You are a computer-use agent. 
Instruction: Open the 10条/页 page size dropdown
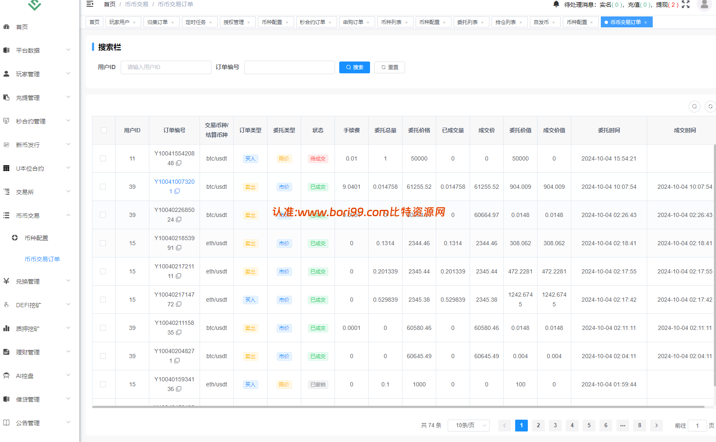pyautogui.click(x=469, y=426)
